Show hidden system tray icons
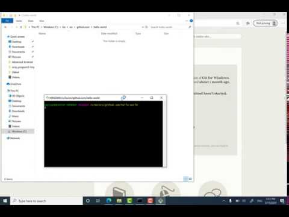Screen dimensions: 289x217 tap(224, 201)
